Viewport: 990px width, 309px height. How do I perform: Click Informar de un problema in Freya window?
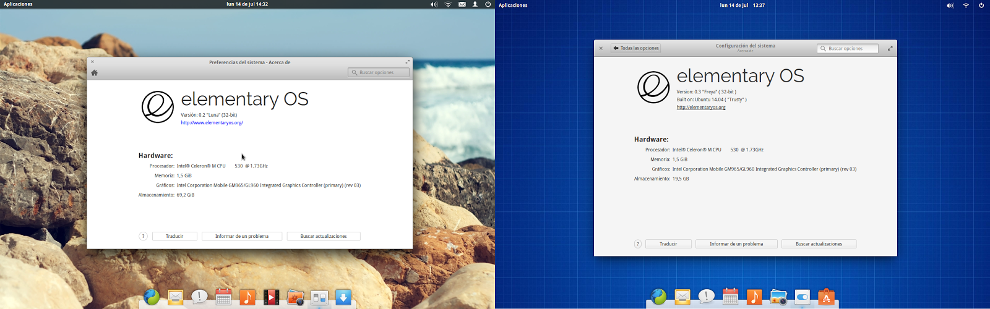[736, 244]
